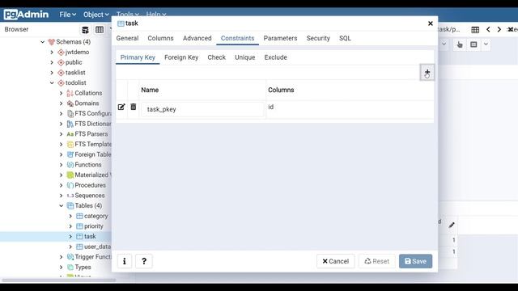Image resolution: width=518 pixels, height=291 pixels.
Task: Go to the previous tab with the left arrow
Action: click(488, 29)
